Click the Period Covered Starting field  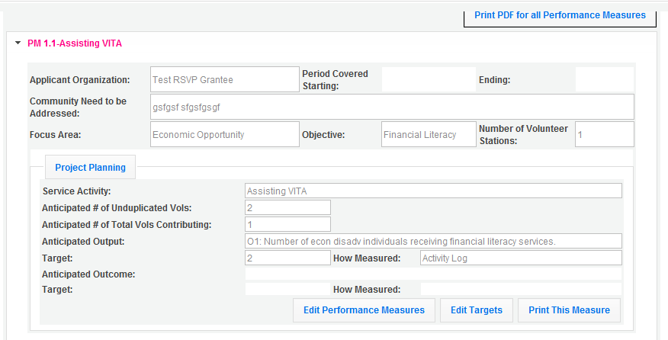pyautogui.click(x=428, y=79)
